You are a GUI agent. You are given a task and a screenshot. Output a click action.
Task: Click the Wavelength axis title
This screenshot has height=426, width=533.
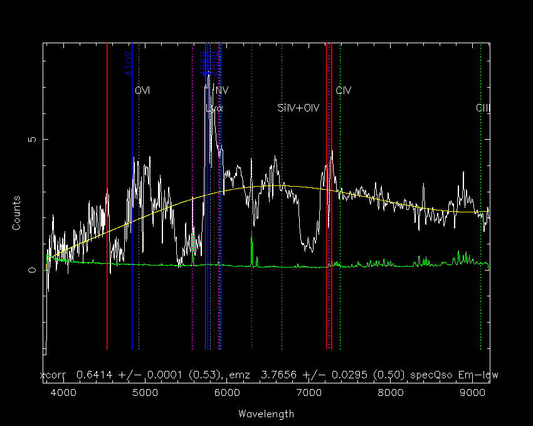(x=266, y=414)
